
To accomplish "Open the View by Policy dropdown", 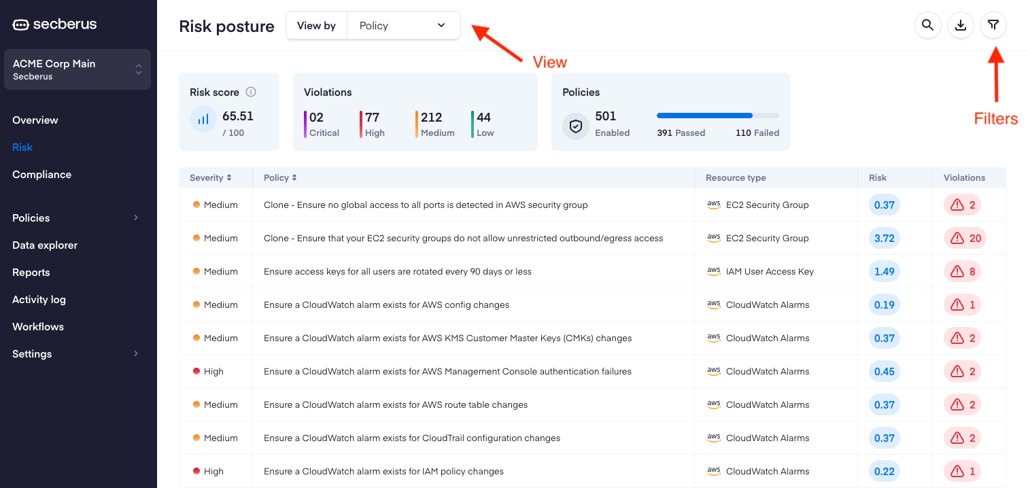I will 403,25.
